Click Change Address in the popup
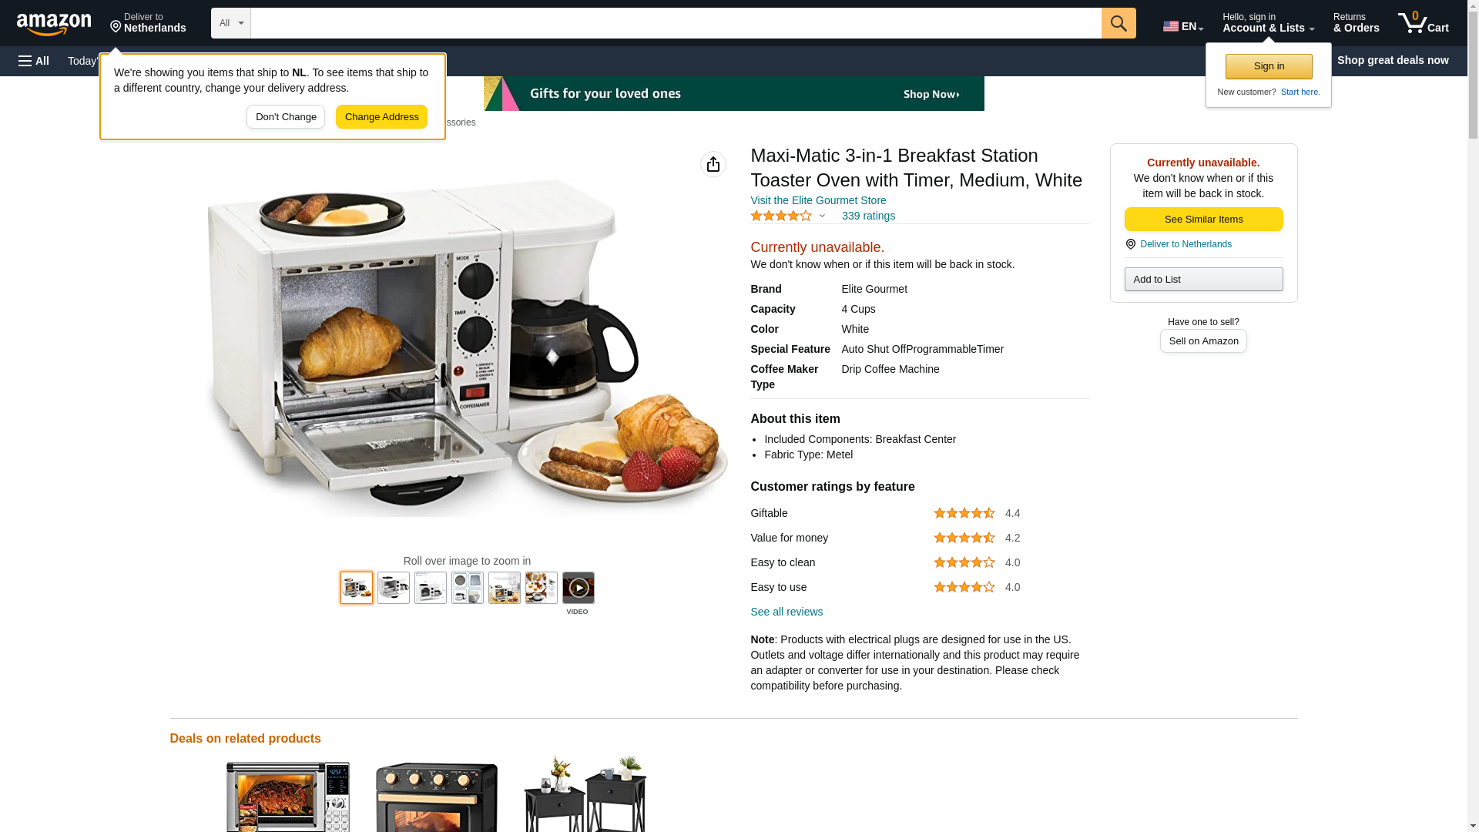 point(381,117)
